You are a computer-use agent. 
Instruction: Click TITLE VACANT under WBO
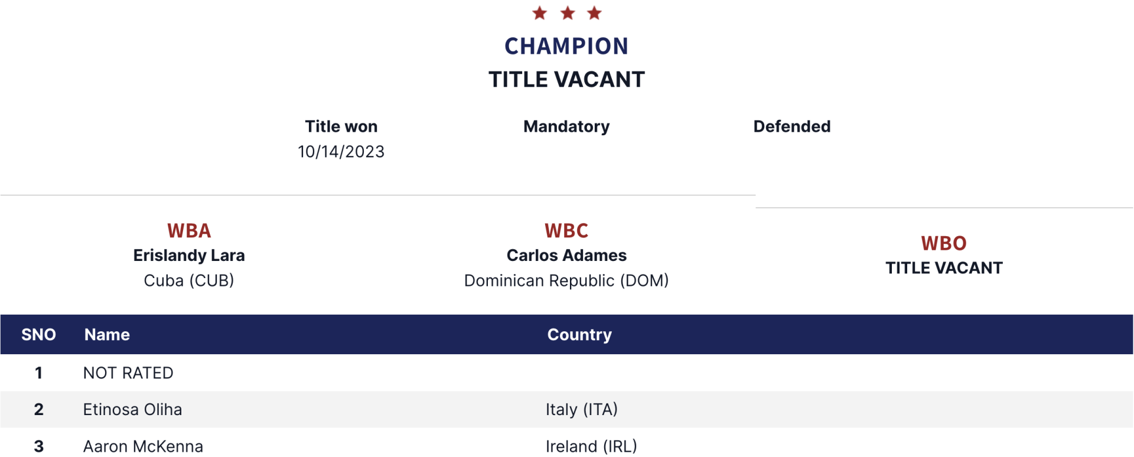944,268
